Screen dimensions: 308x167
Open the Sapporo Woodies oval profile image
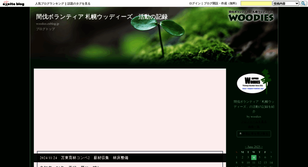(254, 82)
